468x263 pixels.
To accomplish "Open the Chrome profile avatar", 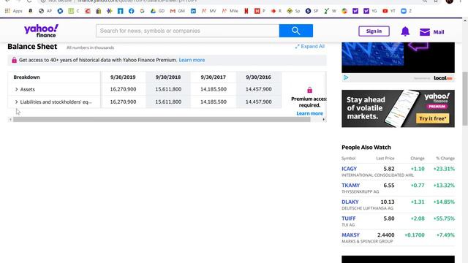I will (450, 1).
